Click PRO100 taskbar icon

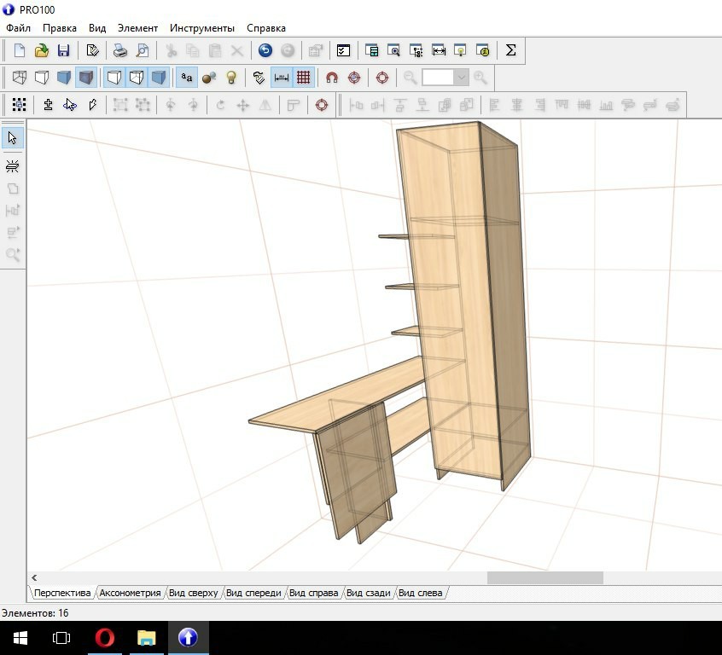[188, 638]
